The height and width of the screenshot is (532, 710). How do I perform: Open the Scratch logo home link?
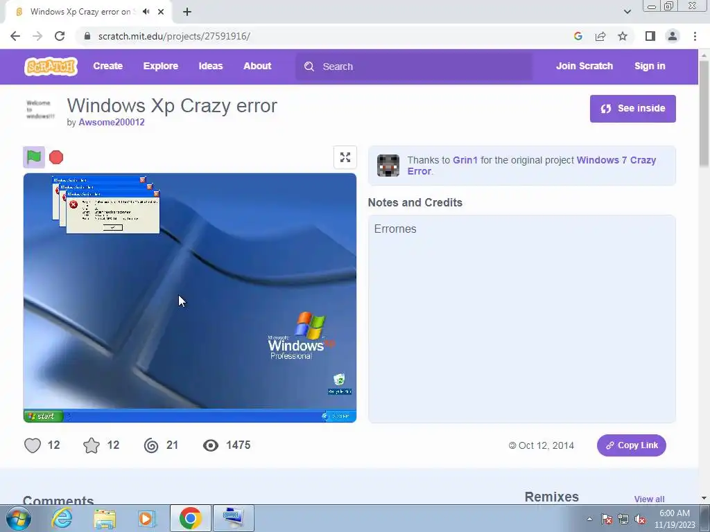[x=51, y=66]
